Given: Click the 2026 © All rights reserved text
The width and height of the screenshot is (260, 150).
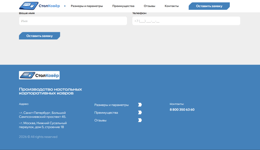Looking at the screenshot, I should point(38,137).
